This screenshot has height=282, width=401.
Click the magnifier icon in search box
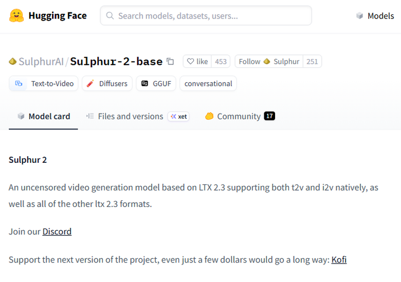pos(110,15)
